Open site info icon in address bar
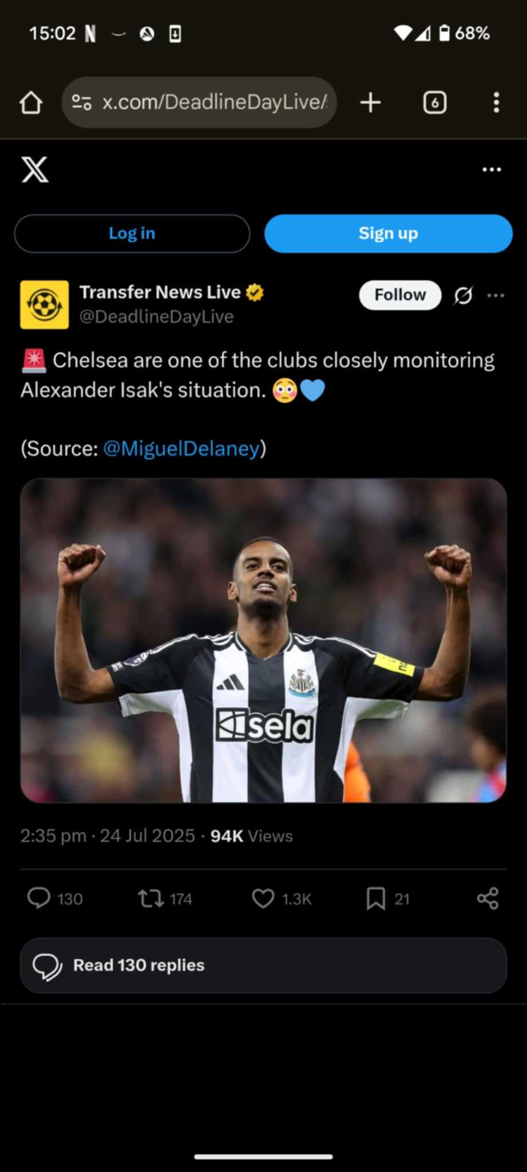527x1172 pixels. [81, 102]
